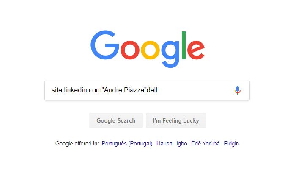The width and height of the screenshot is (296, 187).
Task: Click the blue lowercase g in logo
Action: [x=170, y=54]
